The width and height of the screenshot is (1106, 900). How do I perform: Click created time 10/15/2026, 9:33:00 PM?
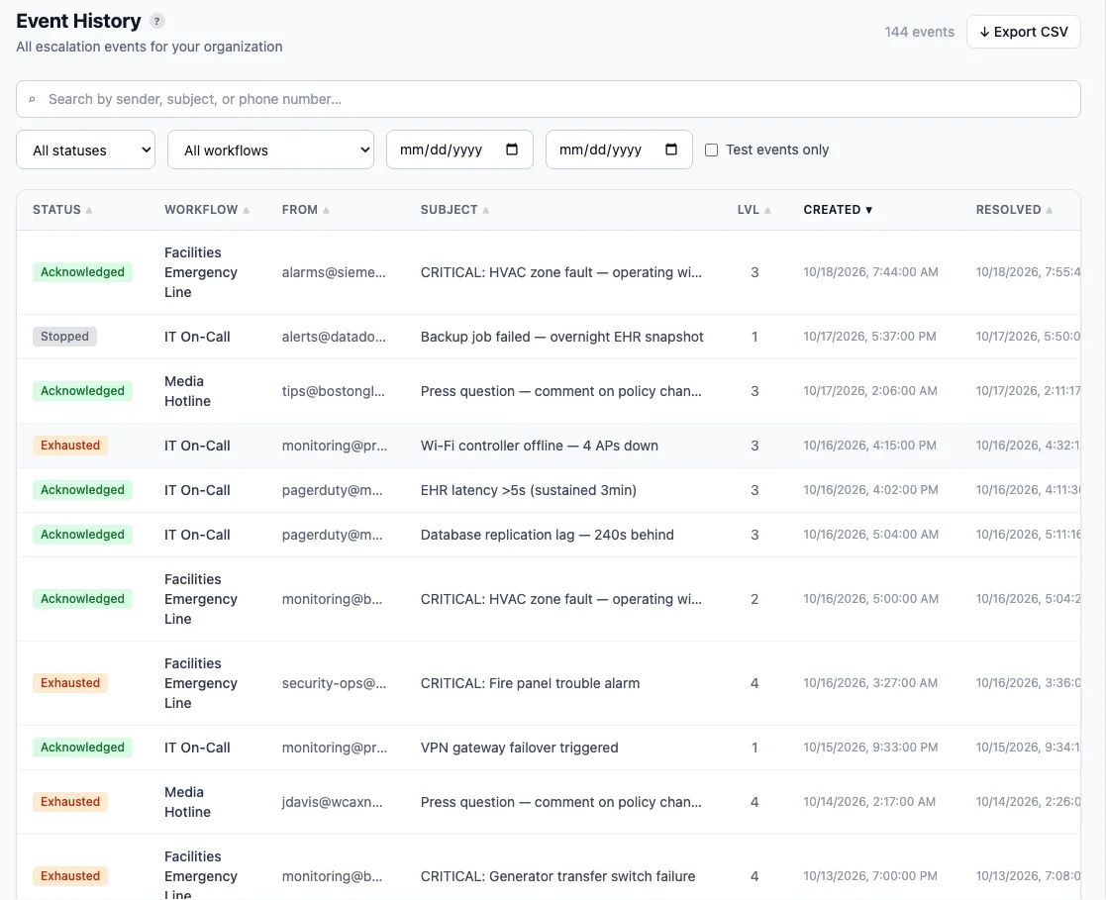(870, 748)
